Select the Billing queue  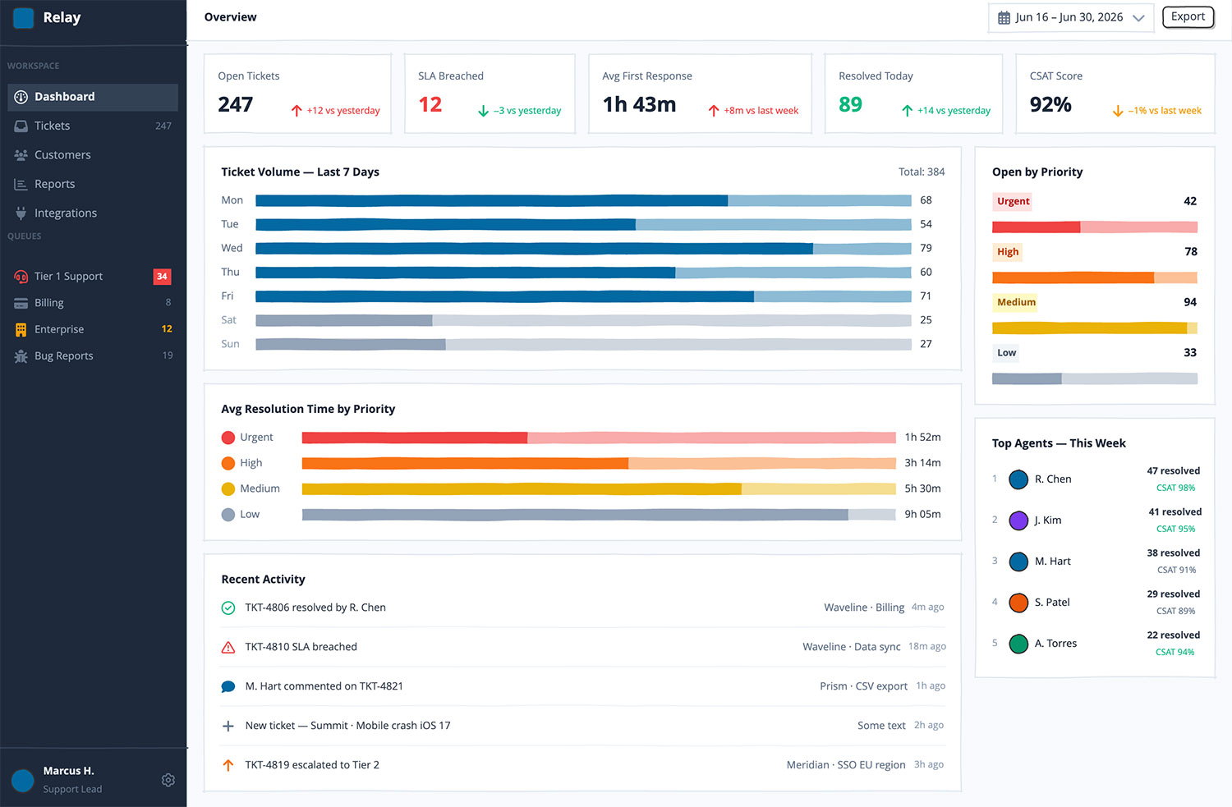click(x=93, y=303)
